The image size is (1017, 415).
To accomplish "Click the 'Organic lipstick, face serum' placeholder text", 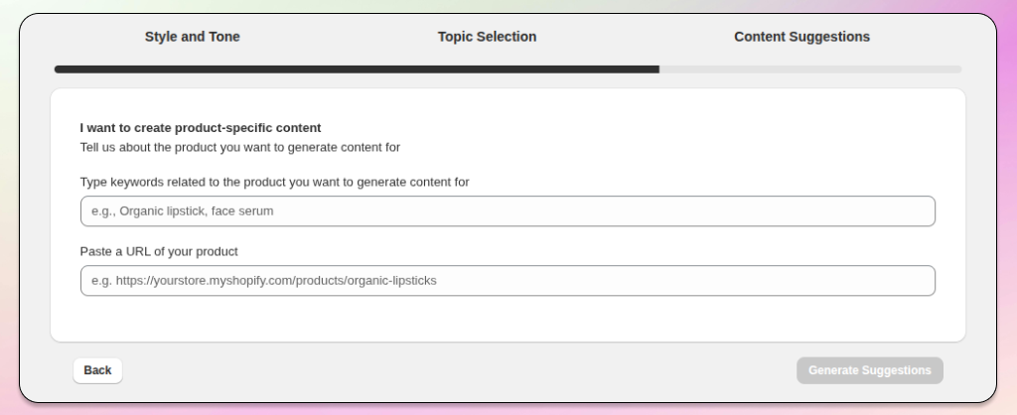I will click(x=182, y=211).
